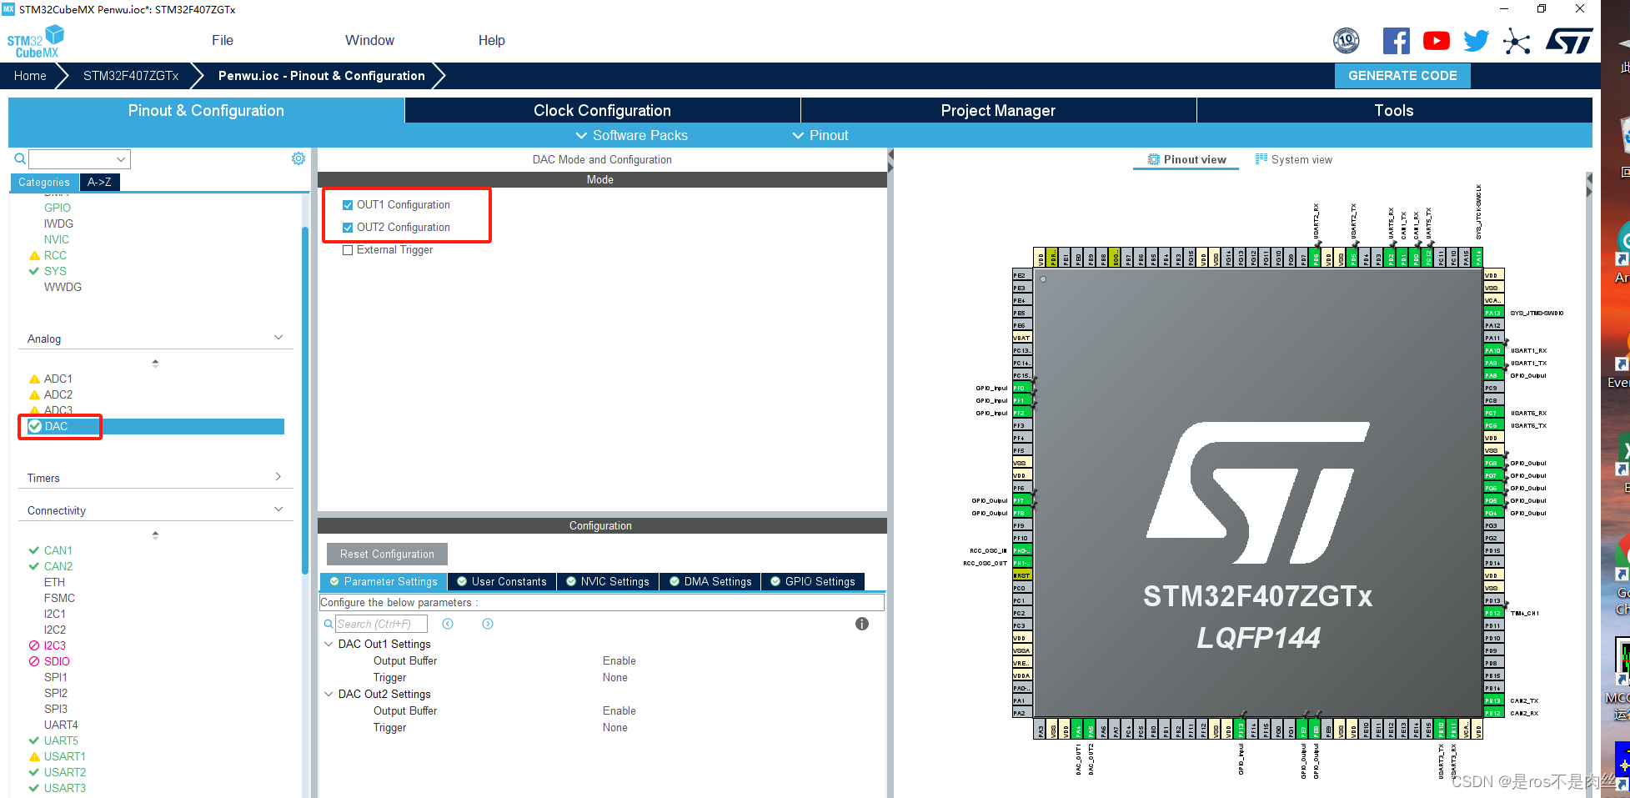Select UART5 in Connectivity

tap(61, 740)
